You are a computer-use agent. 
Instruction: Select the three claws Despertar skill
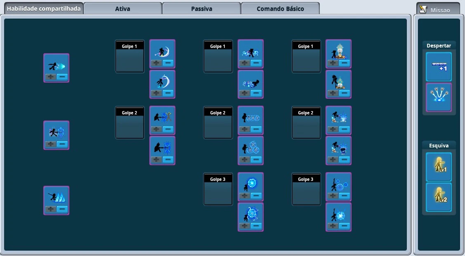[x=439, y=97]
